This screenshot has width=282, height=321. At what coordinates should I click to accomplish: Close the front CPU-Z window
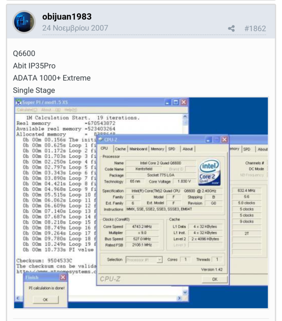point(224,140)
